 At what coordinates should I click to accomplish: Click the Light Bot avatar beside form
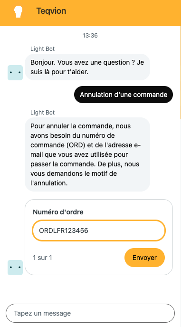(x=15, y=268)
